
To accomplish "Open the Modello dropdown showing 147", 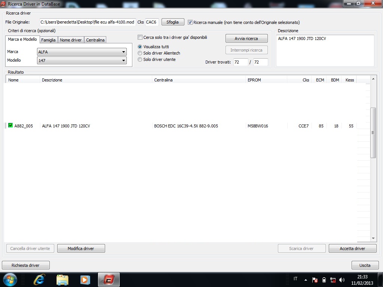I will pos(82,60).
